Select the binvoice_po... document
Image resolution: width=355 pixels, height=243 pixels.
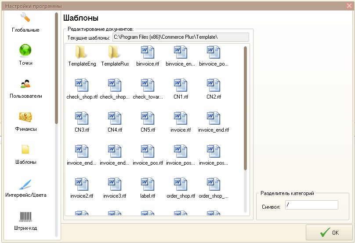click(214, 56)
